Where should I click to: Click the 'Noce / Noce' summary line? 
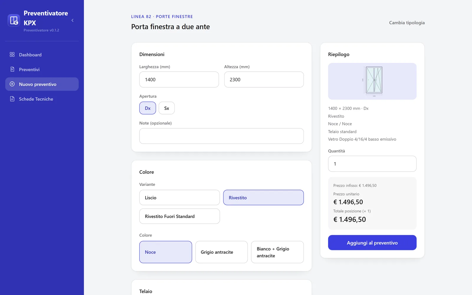click(340, 124)
